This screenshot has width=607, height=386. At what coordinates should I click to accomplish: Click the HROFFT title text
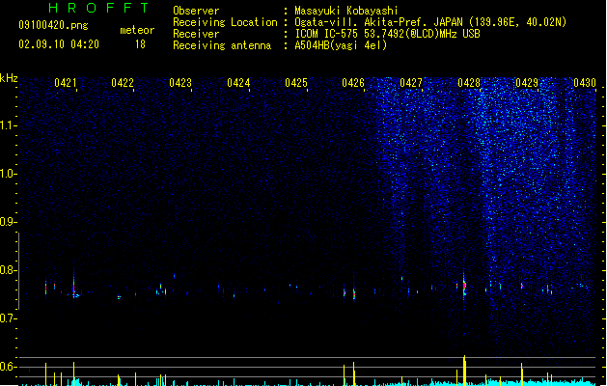pyautogui.click(x=98, y=8)
